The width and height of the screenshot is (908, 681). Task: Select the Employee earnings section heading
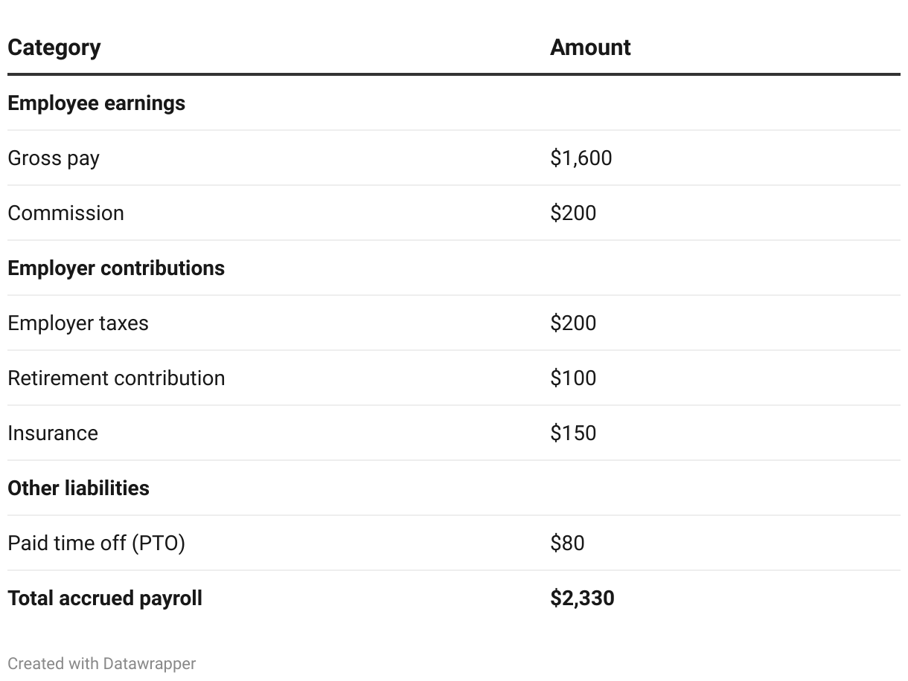coord(96,103)
